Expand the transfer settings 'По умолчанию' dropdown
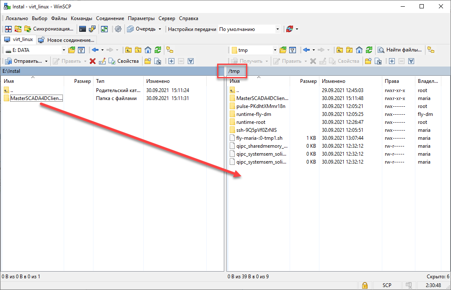This screenshot has width=451, height=290. click(x=277, y=29)
